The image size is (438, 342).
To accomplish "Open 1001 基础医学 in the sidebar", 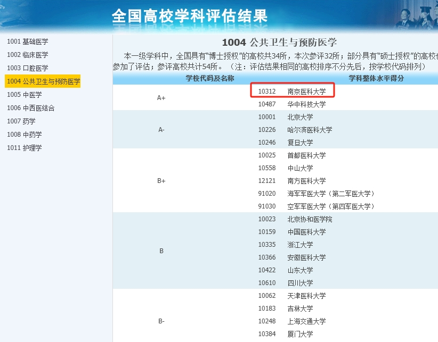I will tap(27, 41).
